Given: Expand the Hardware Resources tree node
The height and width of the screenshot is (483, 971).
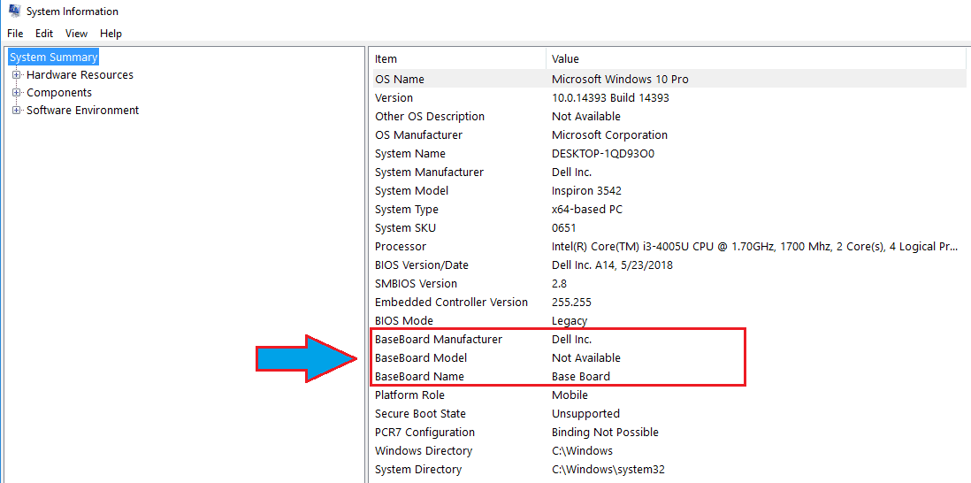Looking at the screenshot, I should coord(16,75).
